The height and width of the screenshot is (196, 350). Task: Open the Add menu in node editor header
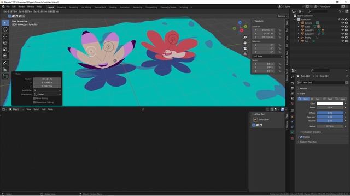tap(44, 109)
